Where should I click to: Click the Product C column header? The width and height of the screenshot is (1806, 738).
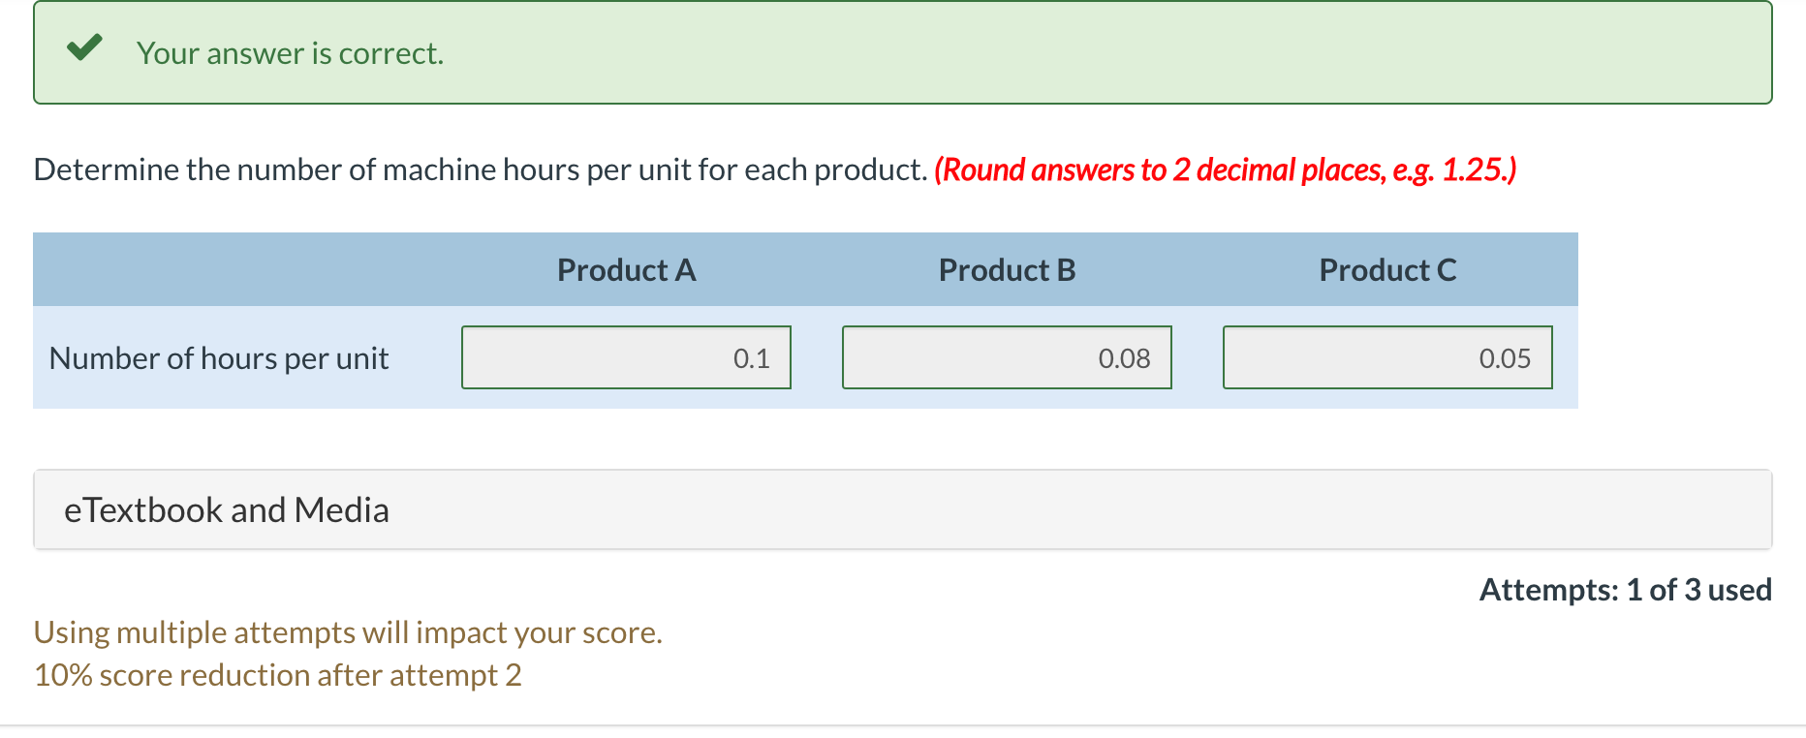pyautogui.click(x=1387, y=270)
